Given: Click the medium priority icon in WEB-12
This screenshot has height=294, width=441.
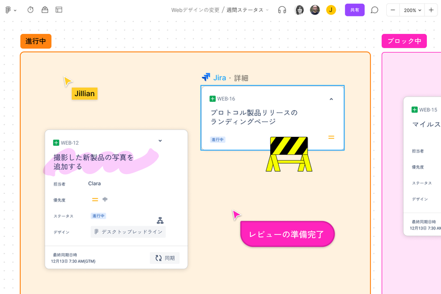Looking at the screenshot, I should tap(95, 200).
